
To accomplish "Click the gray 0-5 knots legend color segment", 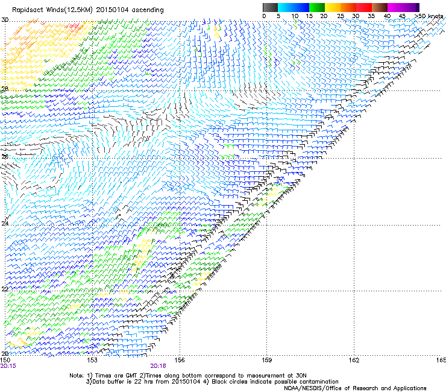I will [x=270, y=7].
